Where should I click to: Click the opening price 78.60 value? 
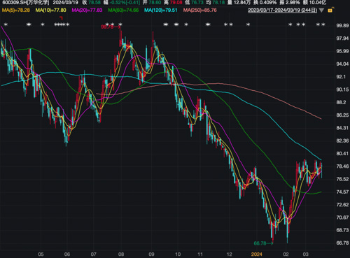click(155, 3)
